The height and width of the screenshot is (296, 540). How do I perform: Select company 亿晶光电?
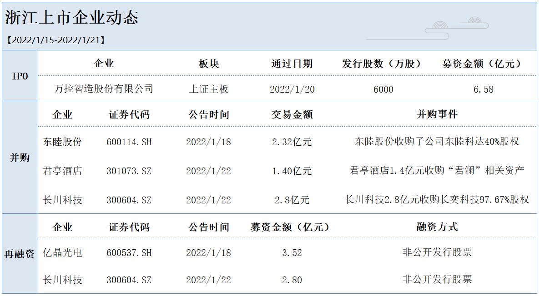(x=62, y=253)
